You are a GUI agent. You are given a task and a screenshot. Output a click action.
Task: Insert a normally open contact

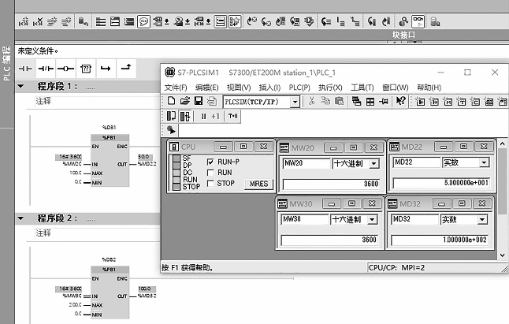(x=25, y=69)
